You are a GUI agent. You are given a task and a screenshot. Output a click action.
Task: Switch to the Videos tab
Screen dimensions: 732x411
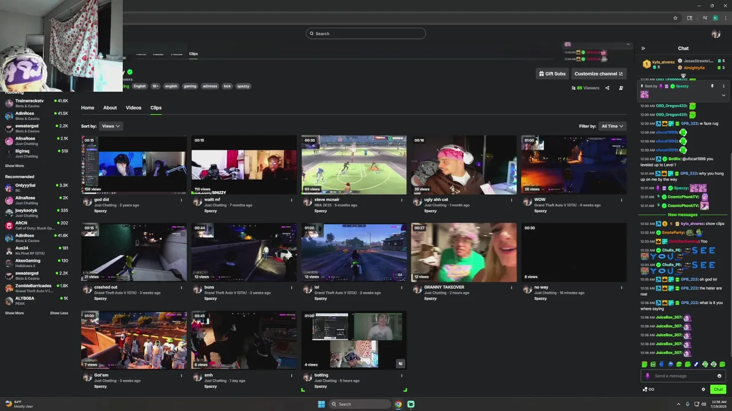pyautogui.click(x=133, y=108)
